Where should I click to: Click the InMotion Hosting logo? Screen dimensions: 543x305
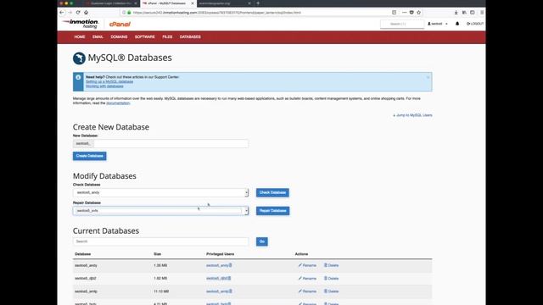81,24
